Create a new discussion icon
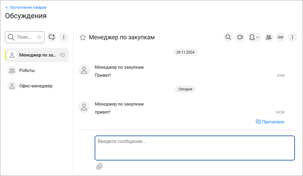303x176 pixels. coord(52,37)
